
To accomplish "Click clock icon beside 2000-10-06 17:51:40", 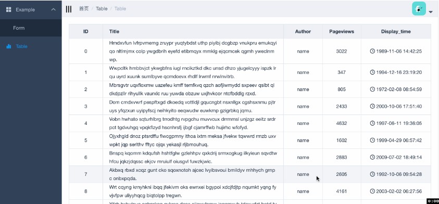I will pos(372,106).
